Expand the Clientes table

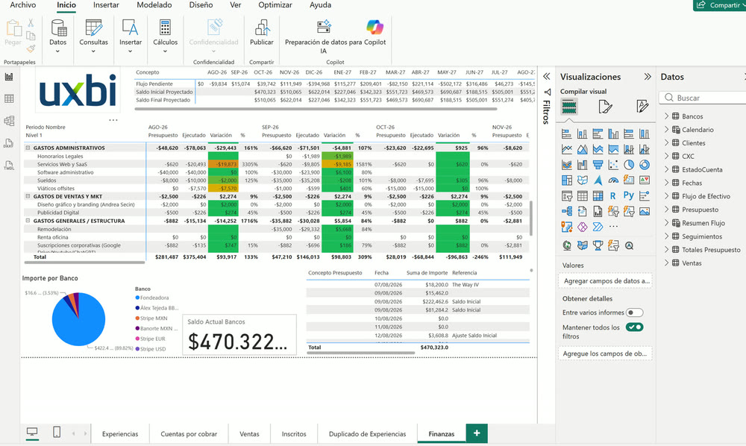tap(666, 142)
